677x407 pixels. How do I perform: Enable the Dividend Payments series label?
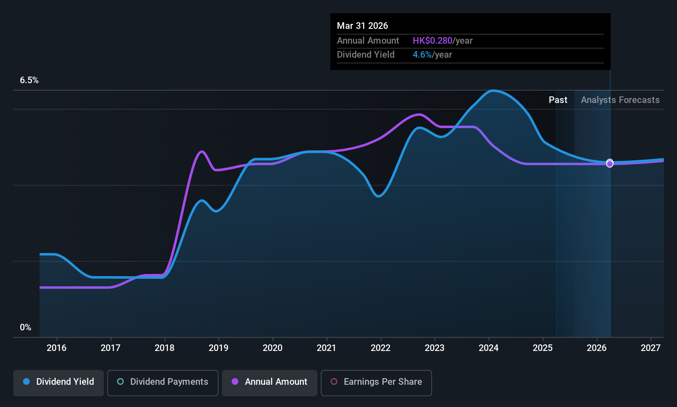click(169, 382)
